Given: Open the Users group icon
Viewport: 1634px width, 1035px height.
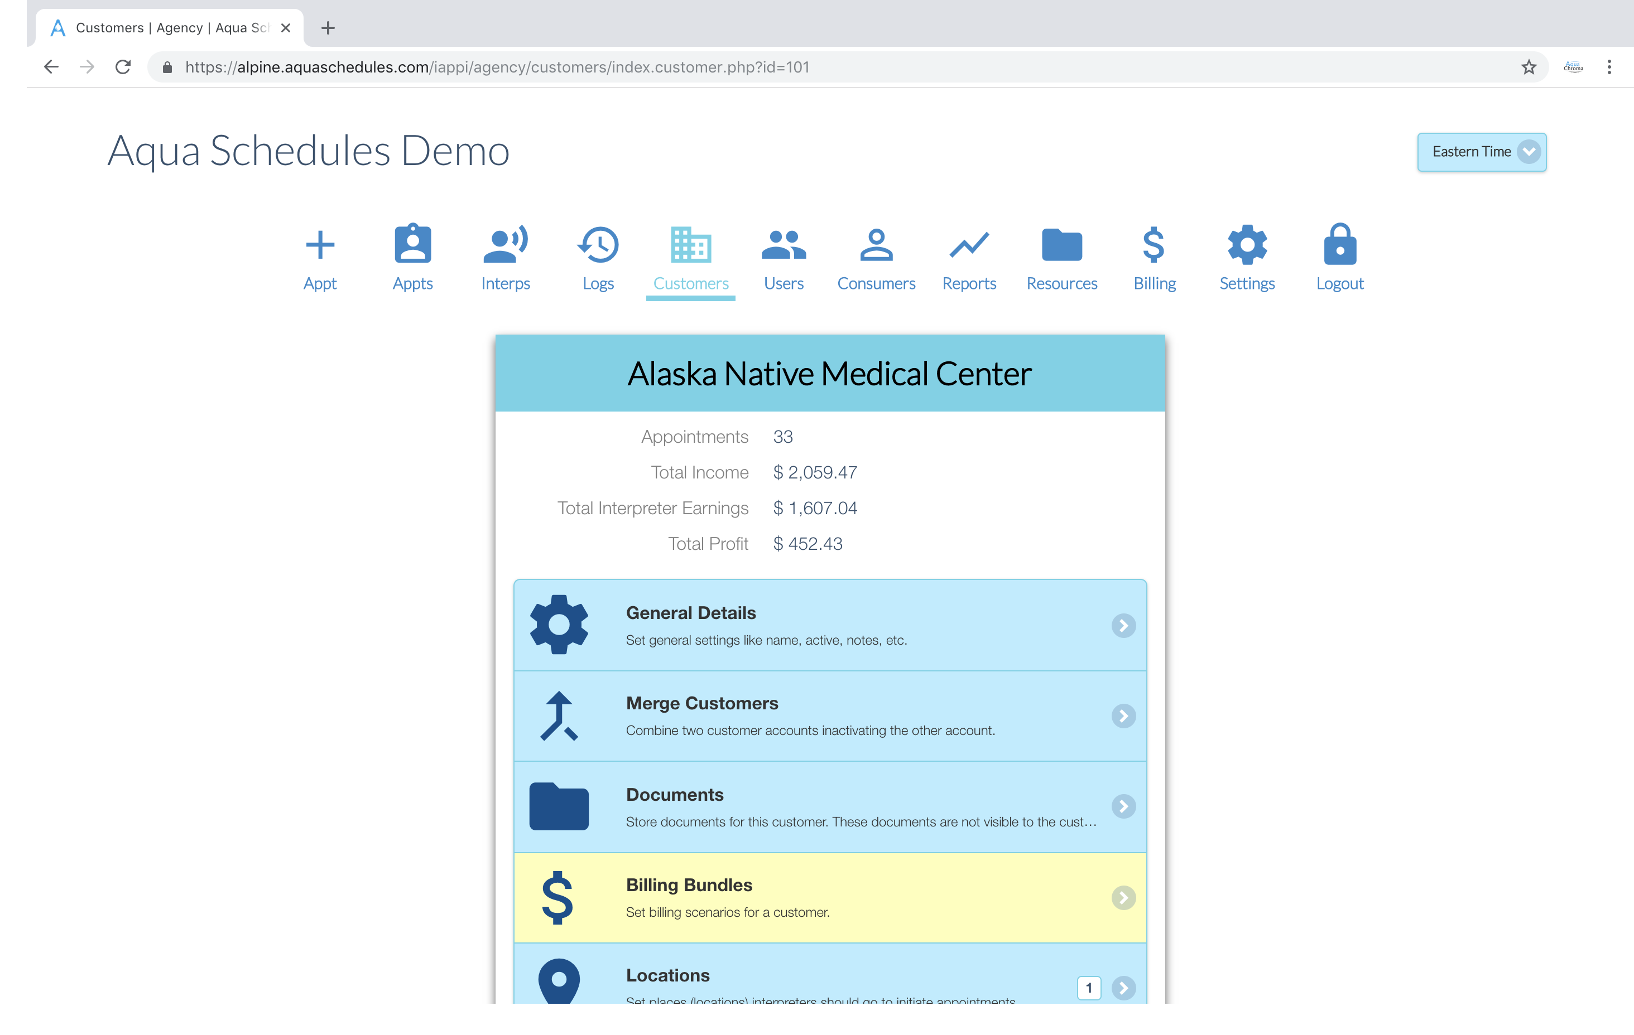Looking at the screenshot, I should (x=784, y=245).
